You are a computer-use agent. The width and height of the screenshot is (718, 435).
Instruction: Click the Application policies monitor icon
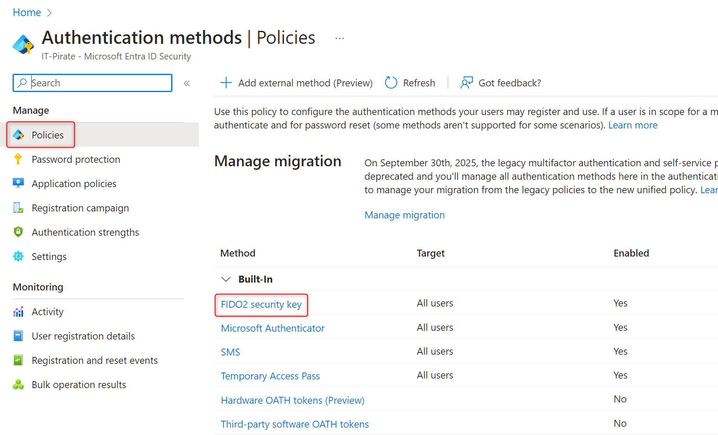point(18,183)
